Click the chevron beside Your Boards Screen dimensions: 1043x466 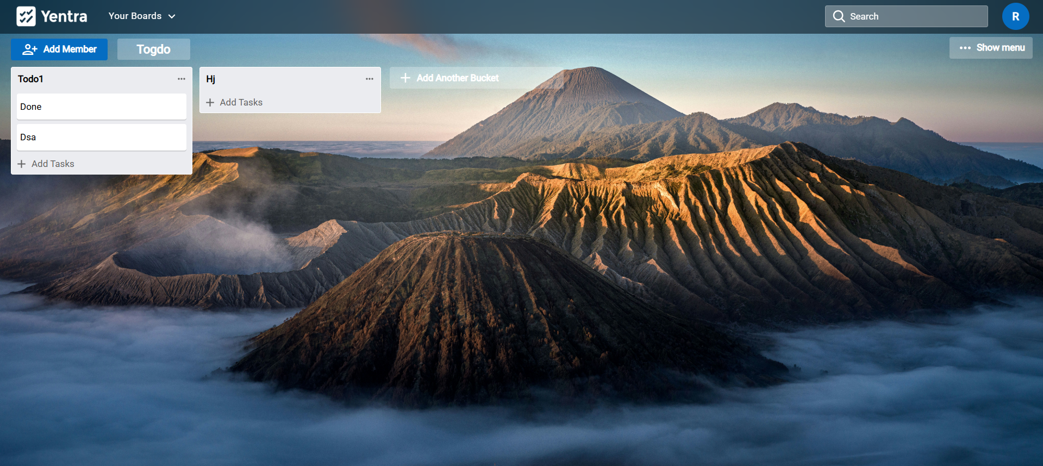[172, 16]
